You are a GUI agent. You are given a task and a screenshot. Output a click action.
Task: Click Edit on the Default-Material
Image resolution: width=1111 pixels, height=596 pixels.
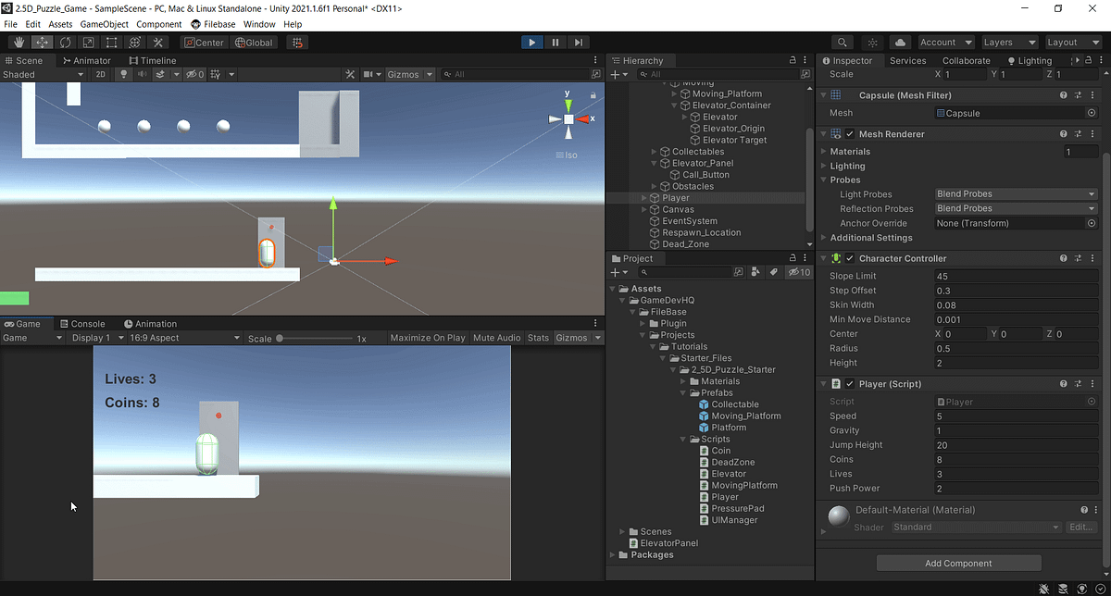[1080, 527]
